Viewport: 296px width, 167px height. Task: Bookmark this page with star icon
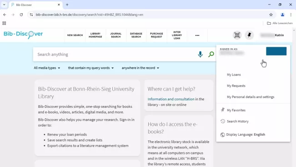[271, 15]
